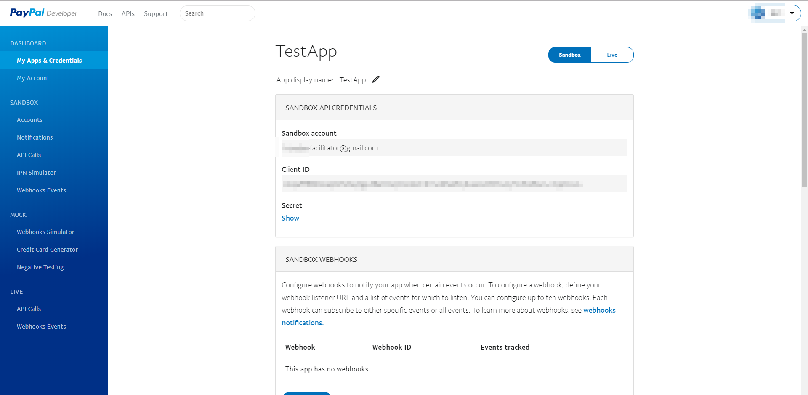
Task: Click the Search input field
Action: 217,13
